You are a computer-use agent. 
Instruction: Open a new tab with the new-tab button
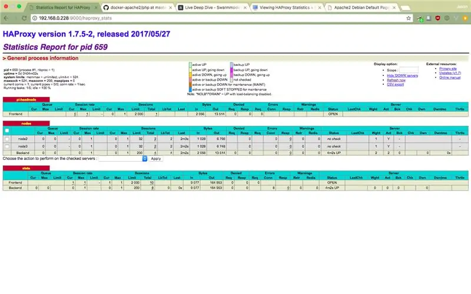(x=406, y=8)
